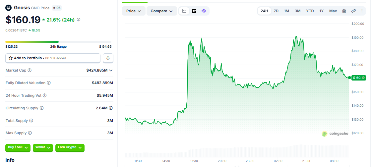Select YTD time range

coord(310,11)
